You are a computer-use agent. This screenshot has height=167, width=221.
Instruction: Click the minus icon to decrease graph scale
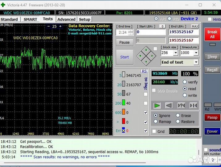pyautogui.click(x=48, y=26)
